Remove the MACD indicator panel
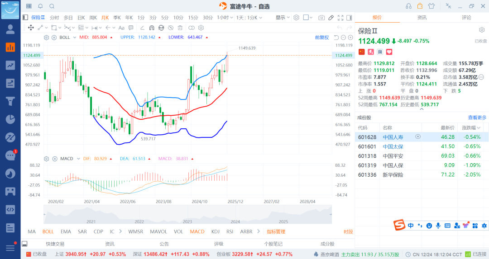Image resolution: width=489 pixels, height=259 pixels. 54,159
